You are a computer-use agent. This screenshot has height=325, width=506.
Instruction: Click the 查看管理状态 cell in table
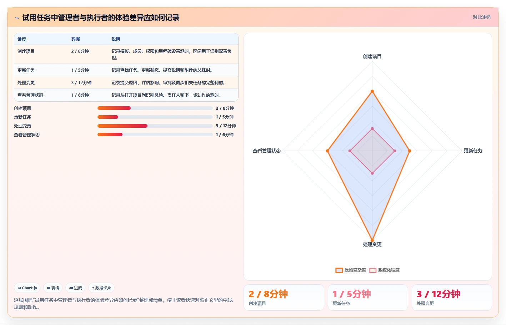30,95
